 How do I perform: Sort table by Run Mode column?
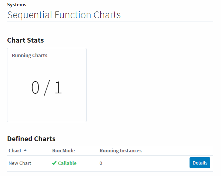[64, 150]
